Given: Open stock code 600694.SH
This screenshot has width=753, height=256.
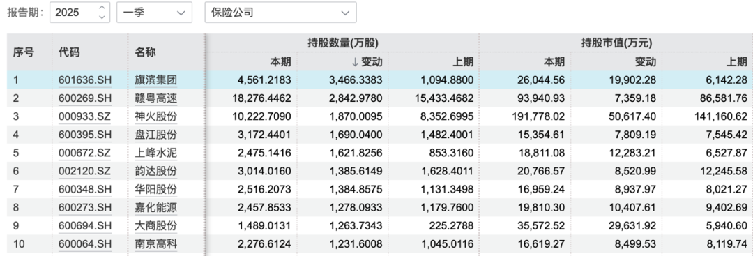Looking at the screenshot, I should tap(85, 226).
